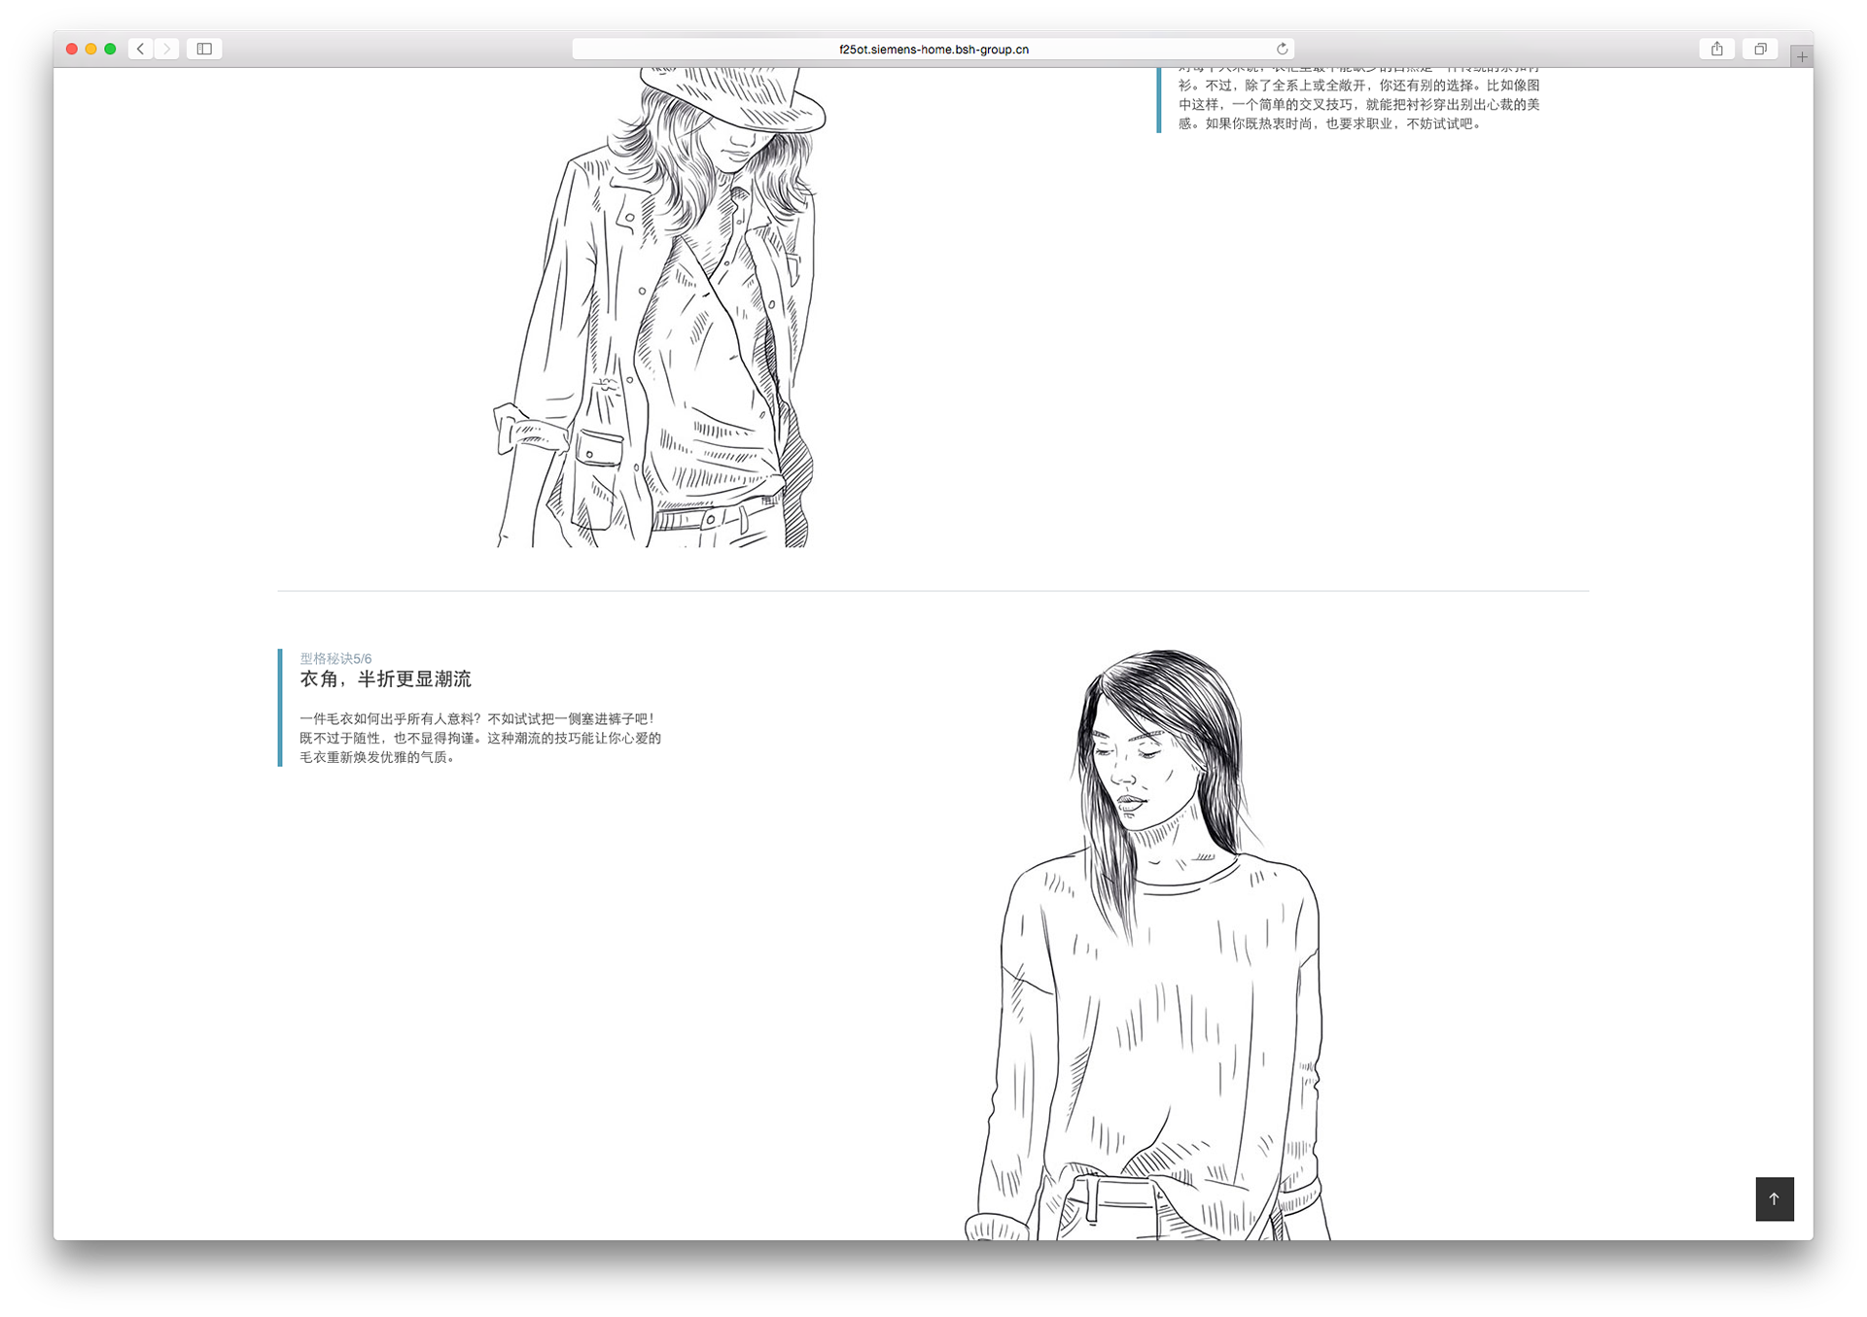1867x1317 pixels.
Task: Go back with Safari's back arrow
Action: (141, 49)
